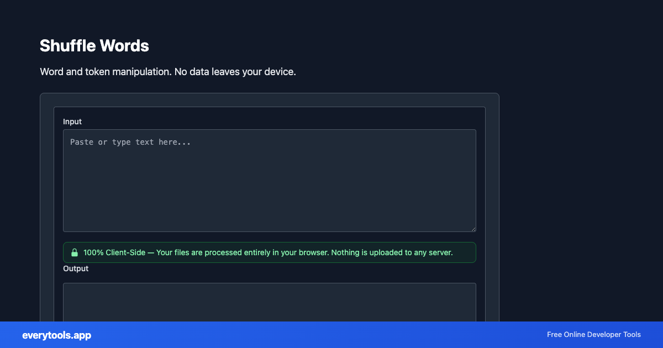Select the Input text area
Screen dimensions: 663x348
click(x=270, y=181)
